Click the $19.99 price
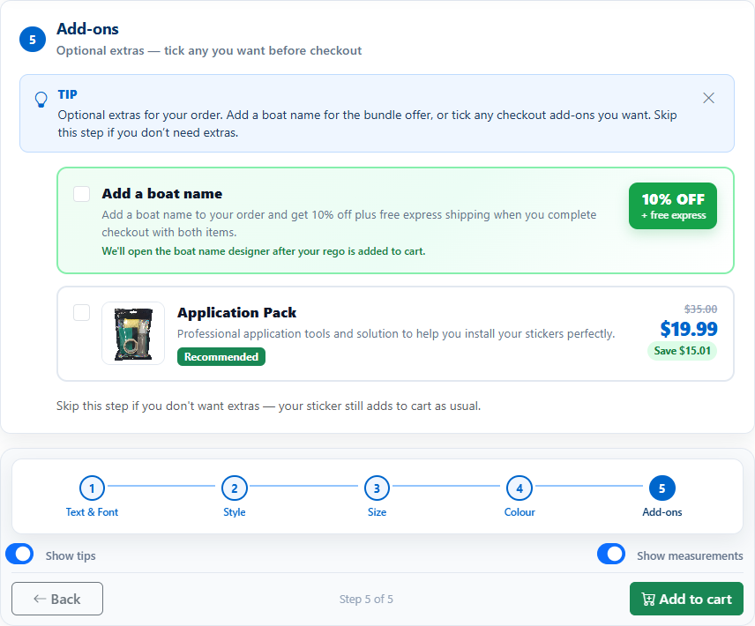 point(689,329)
